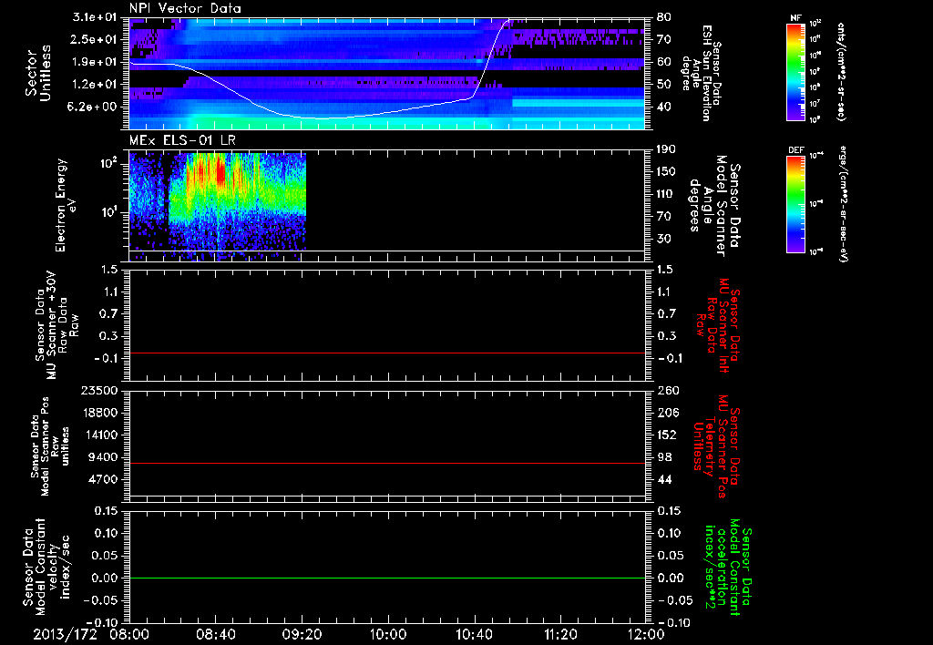Click the 260 telemetry tick label
Image resolution: width=933 pixels, height=645 pixels.
668,390
